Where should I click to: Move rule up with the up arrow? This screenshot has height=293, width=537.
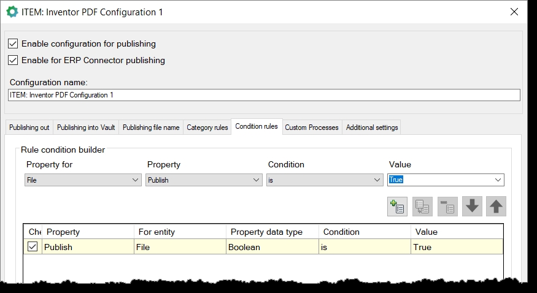tap(496, 207)
